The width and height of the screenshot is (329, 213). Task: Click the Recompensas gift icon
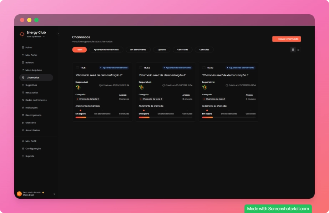pyautogui.click(x=23, y=115)
